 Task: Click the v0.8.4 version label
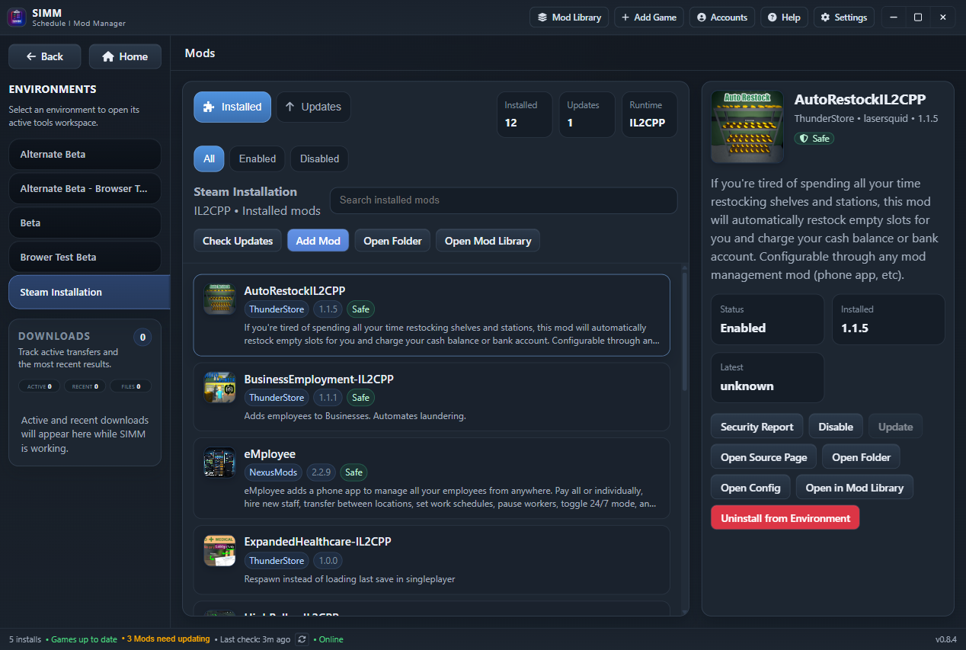click(x=945, y=639)
